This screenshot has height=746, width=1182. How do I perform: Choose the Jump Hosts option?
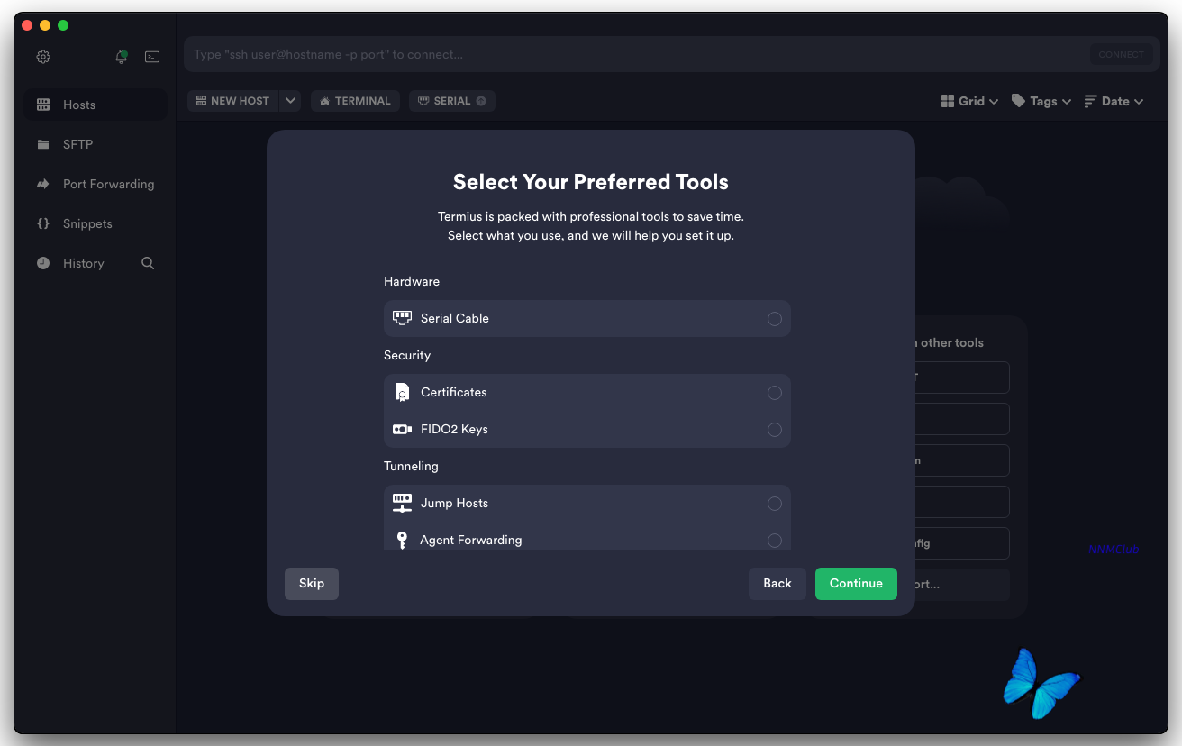pyautogui.click(x=587, y=503)
